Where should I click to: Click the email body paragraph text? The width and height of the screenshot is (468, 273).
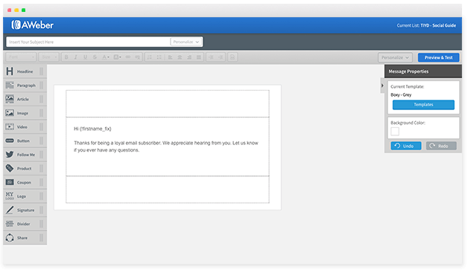pos(166,147)
